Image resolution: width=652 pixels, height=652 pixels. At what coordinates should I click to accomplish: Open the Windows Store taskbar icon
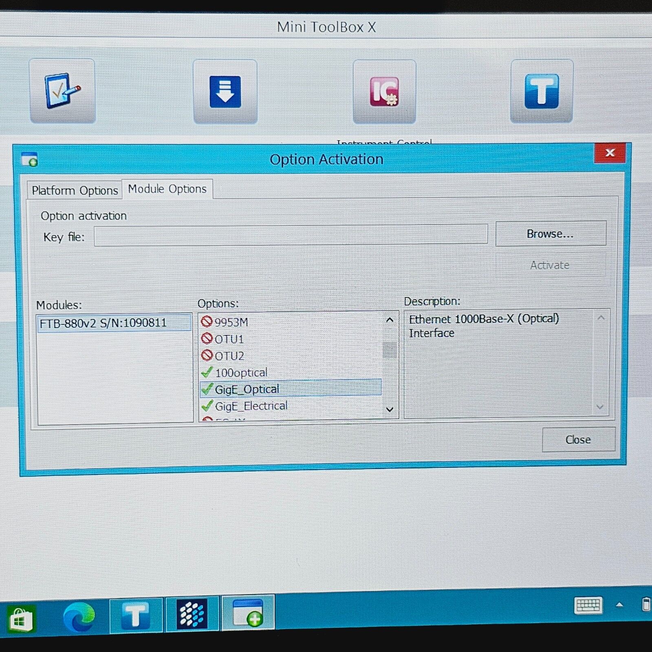coord(21,619)
